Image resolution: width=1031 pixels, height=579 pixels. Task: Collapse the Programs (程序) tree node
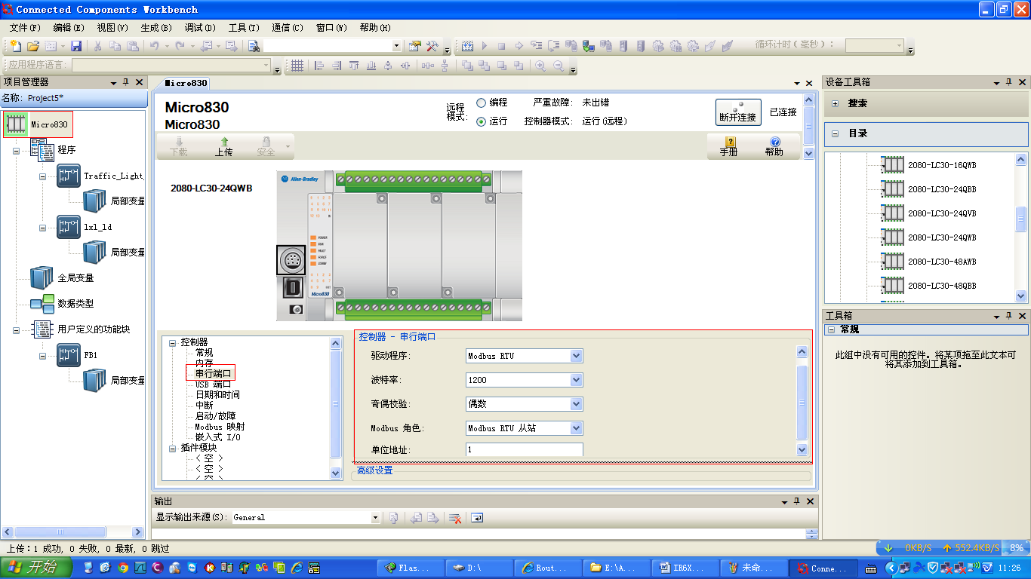point(16,151)
